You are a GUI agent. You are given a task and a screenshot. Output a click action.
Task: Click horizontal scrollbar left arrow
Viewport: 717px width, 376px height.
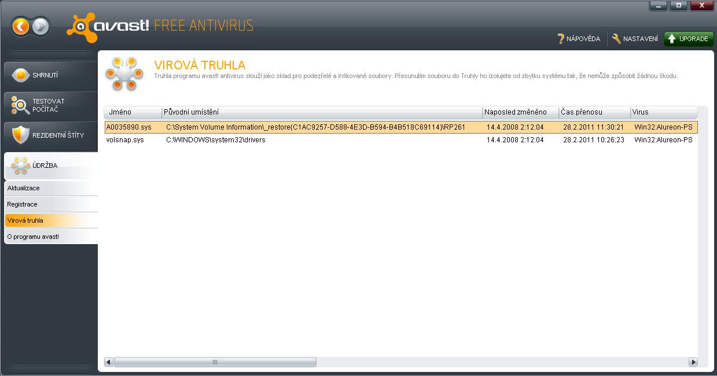tap(109, 362)
